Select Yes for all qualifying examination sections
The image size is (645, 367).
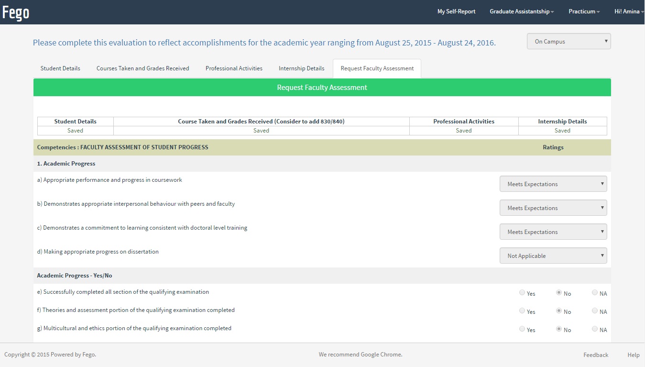[522, 293]
